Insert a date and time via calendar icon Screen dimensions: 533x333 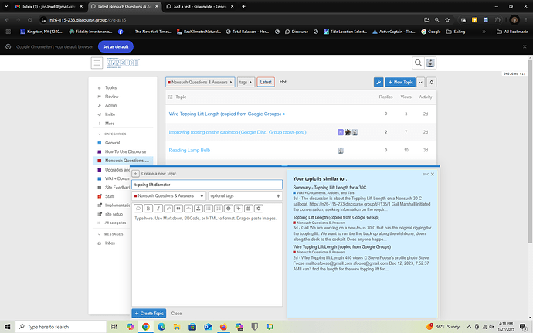click(249, 209)
